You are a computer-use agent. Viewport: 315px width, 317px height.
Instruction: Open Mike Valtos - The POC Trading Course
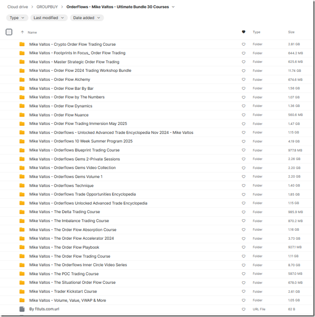tap(64, 274)
